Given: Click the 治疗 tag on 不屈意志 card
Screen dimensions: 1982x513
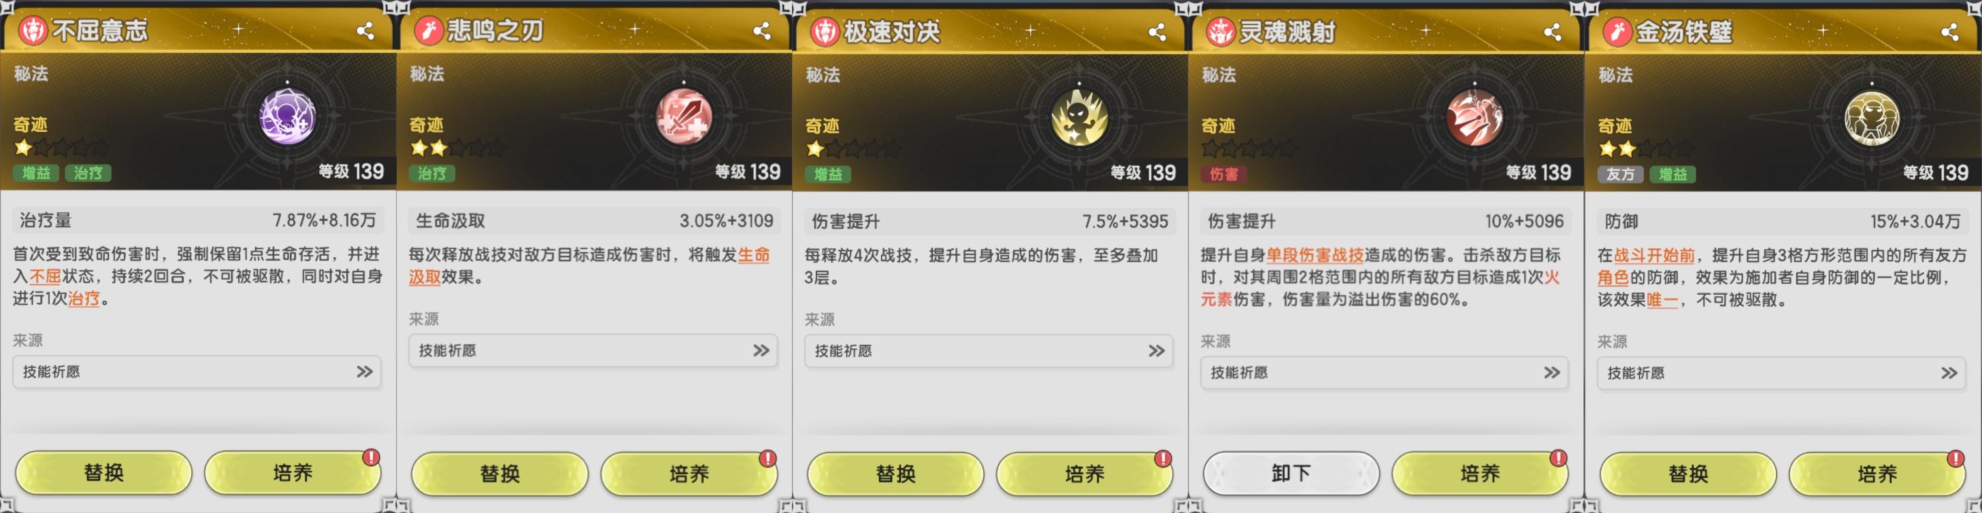Looking at the screenshot, I should [88, 173].
